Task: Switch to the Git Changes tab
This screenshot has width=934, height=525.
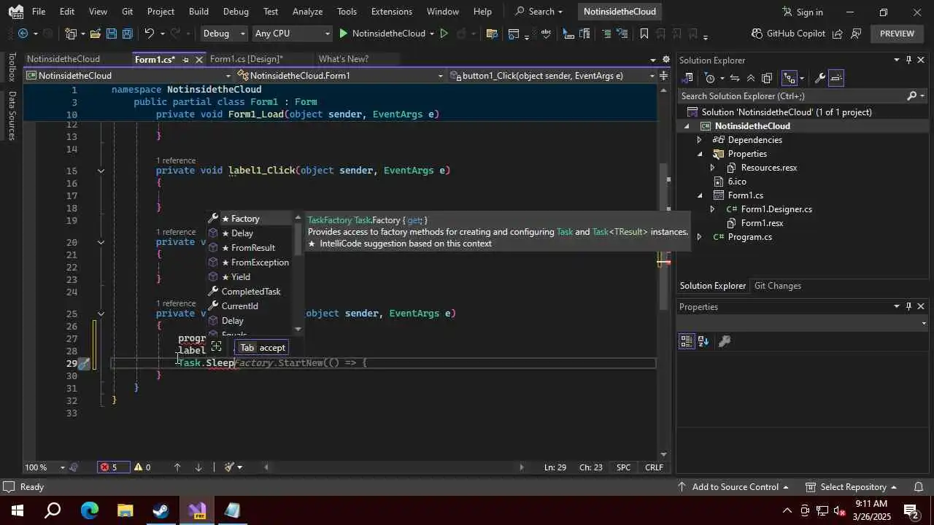Action: [x=777, y=286]
